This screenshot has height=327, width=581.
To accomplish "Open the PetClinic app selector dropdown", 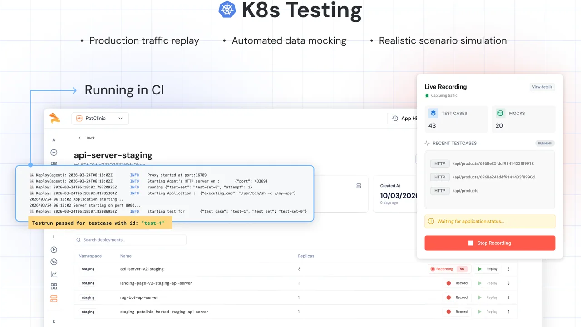I will point(100,119).
